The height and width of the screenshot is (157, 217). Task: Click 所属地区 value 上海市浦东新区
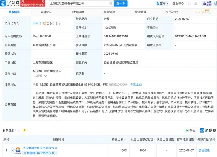(x=43, y=63)
